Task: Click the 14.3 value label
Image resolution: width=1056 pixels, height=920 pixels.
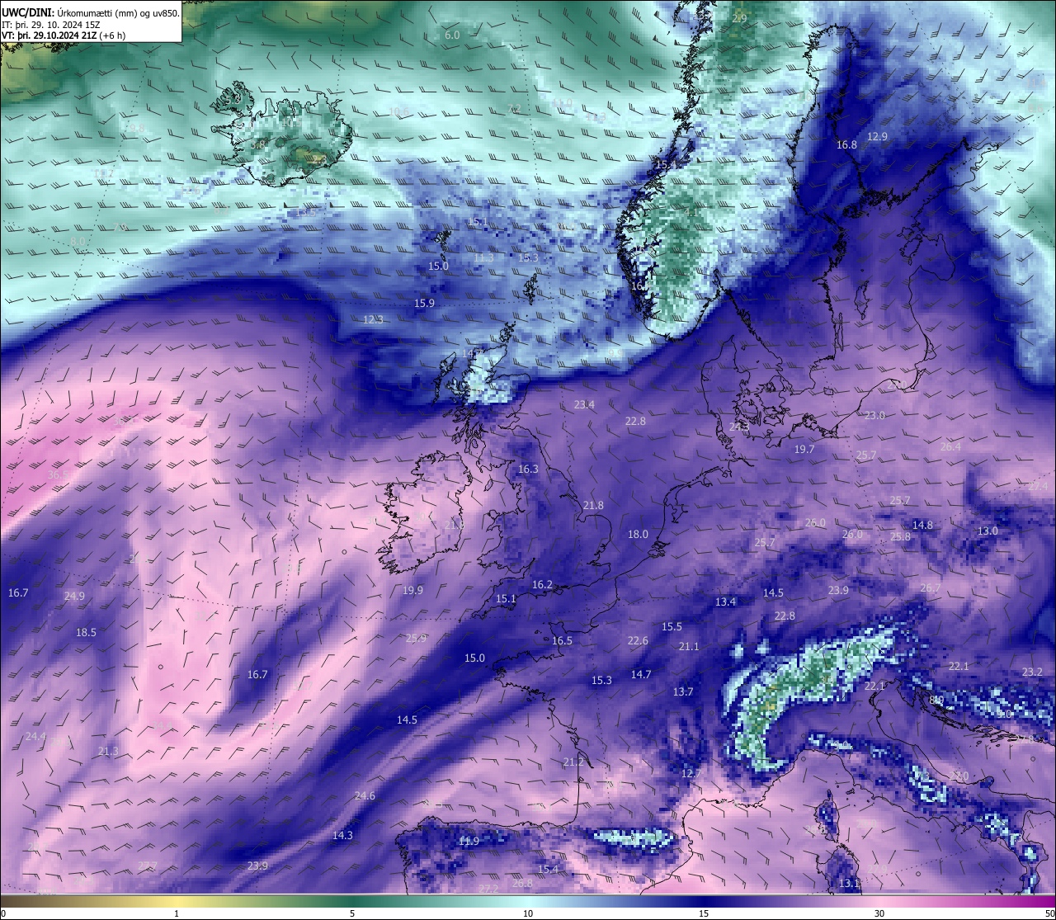Action: 342,835
